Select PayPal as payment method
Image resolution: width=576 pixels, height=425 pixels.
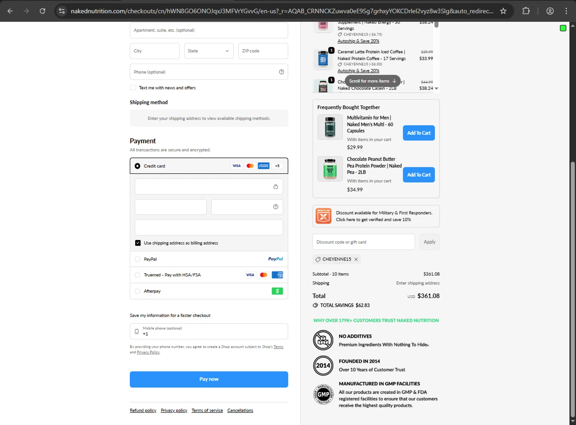pos(137,259)
